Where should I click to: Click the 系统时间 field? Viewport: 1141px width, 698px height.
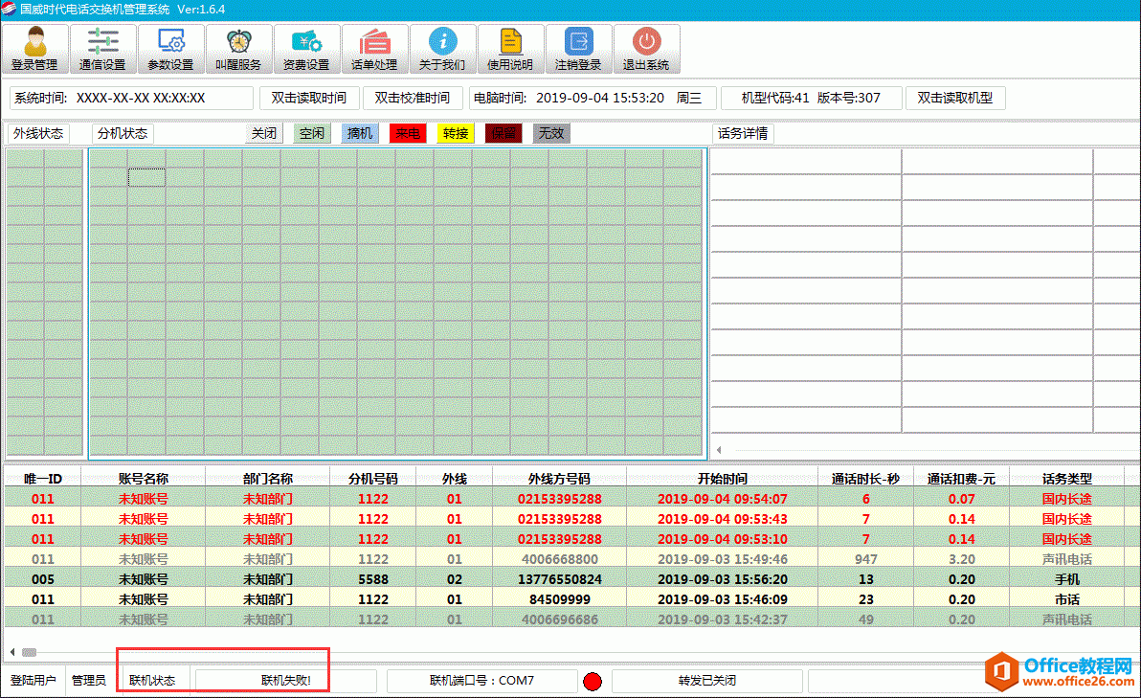click(x=132, y=98)
